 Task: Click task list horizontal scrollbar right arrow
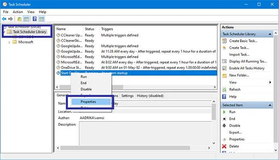click(215, 87)
